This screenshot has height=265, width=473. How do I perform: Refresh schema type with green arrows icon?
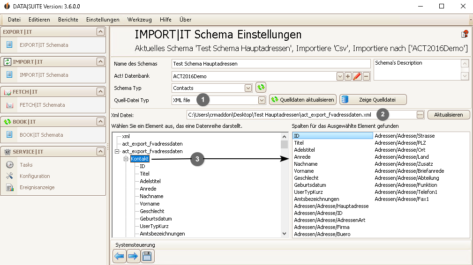point(261,88)
